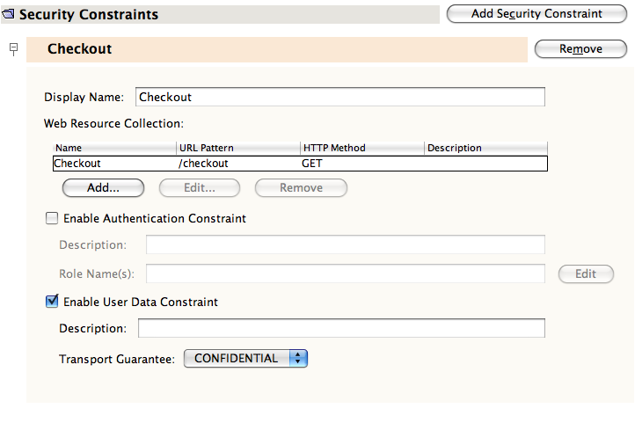Click the HTTP Method column header

tap(361, 148)
